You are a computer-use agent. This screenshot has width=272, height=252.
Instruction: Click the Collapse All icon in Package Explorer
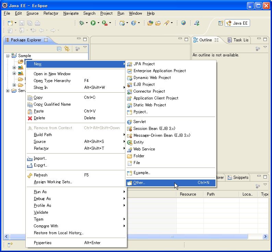tap(59, 49)
